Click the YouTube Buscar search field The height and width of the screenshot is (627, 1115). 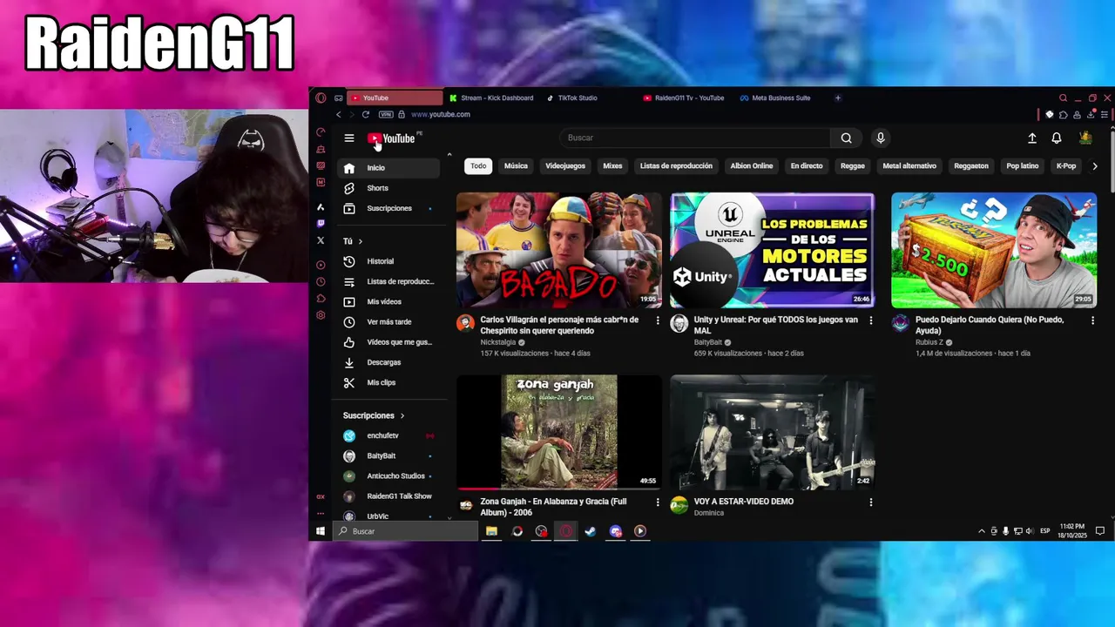pos(694,138)
